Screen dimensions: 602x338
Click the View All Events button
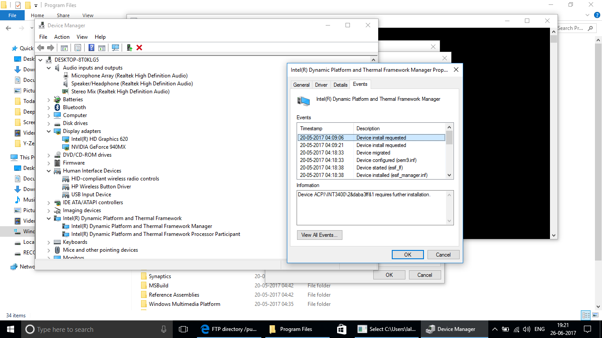pyautogui.click(x=320, y=235)
